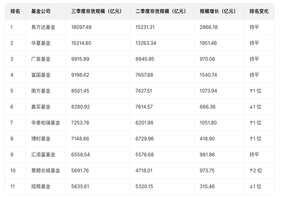
Task: Click the 排名 column header
Action: click(15, 11)
